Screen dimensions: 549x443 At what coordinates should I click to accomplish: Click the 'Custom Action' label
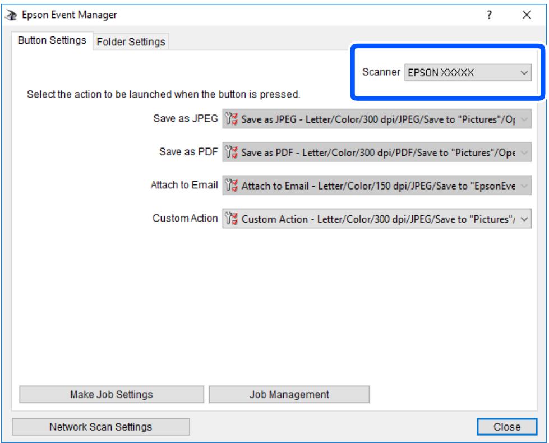pos(185,218)
